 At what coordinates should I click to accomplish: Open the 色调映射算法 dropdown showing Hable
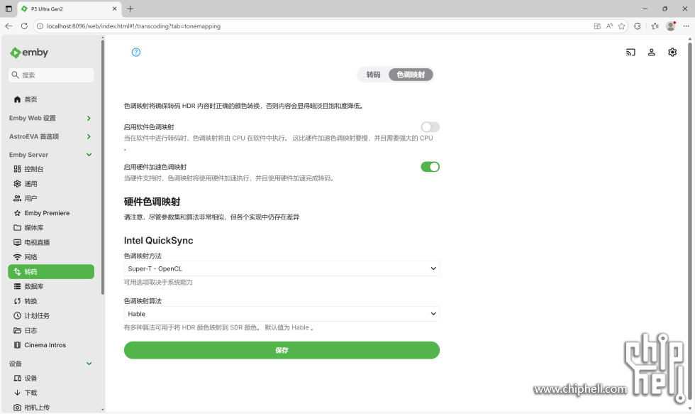[282, 313]
